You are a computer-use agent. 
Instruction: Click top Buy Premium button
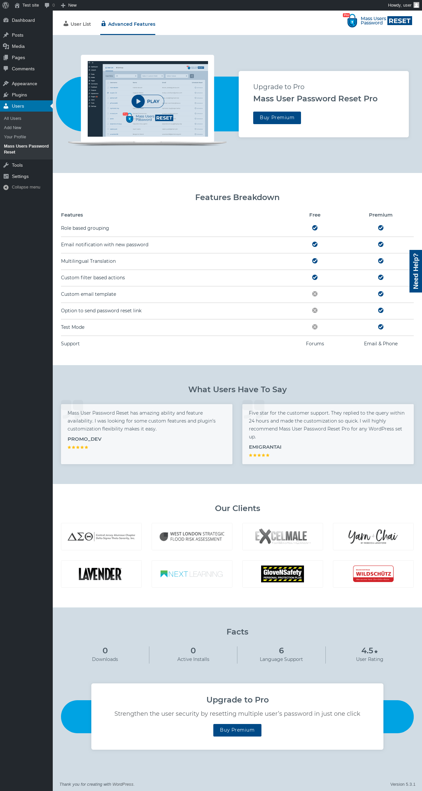pyautogui.click(x=277, y=118)
